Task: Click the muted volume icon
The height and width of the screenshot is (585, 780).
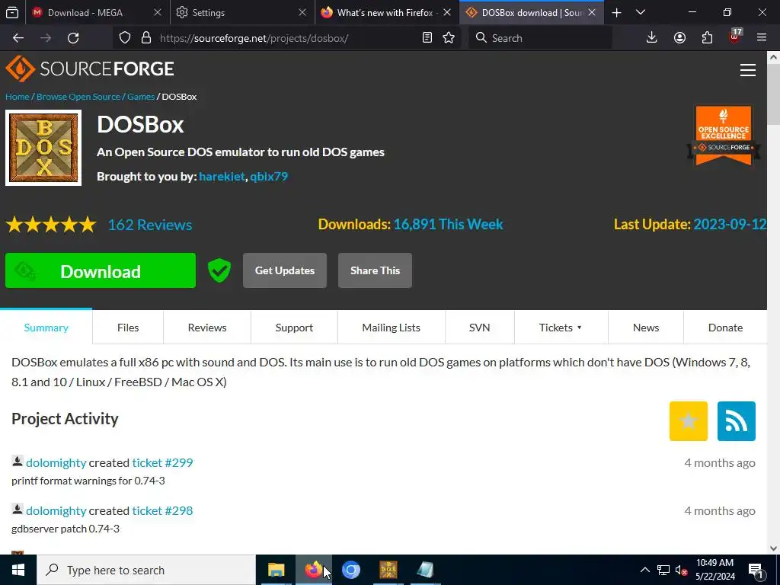Action: point(682,570)
